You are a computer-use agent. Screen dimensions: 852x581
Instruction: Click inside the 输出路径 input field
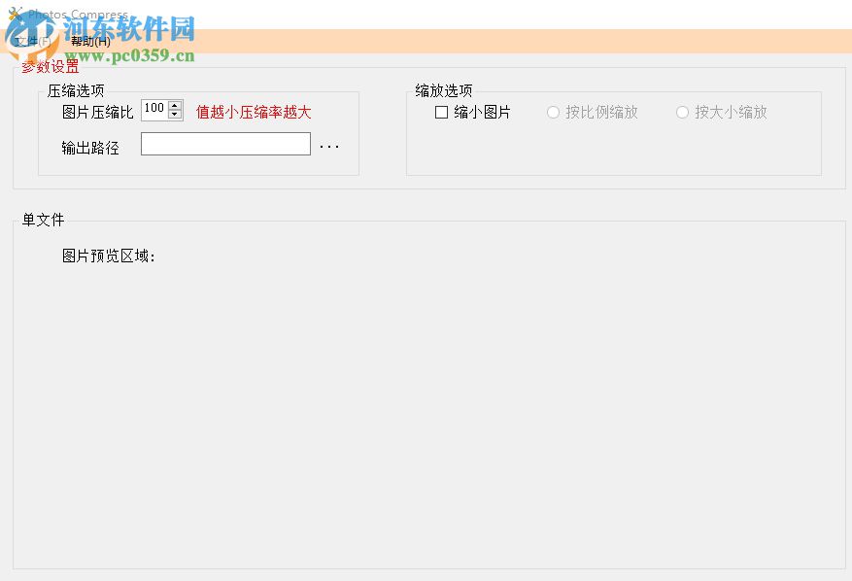tap(225, 143)
